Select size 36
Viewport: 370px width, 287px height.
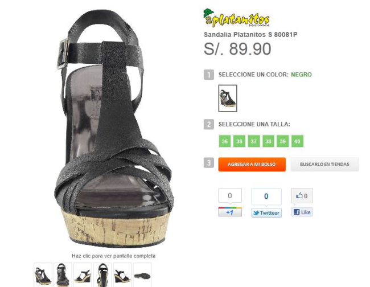click(x=239, y=141)
